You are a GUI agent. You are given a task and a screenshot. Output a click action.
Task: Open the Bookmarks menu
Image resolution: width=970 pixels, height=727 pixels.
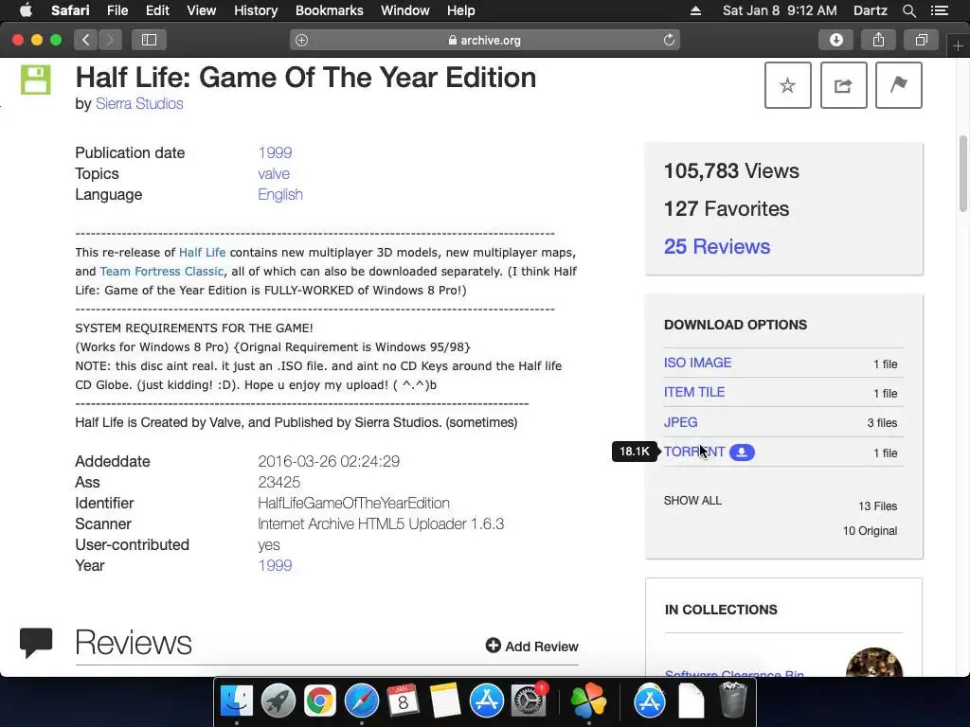tap(329, 10)
